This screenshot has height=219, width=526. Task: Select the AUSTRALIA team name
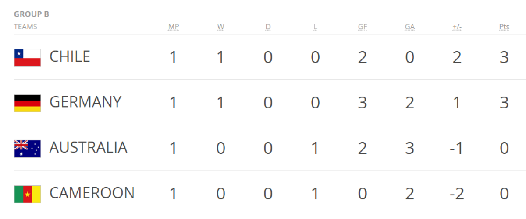pyautogui.click(x=88, y=148)
